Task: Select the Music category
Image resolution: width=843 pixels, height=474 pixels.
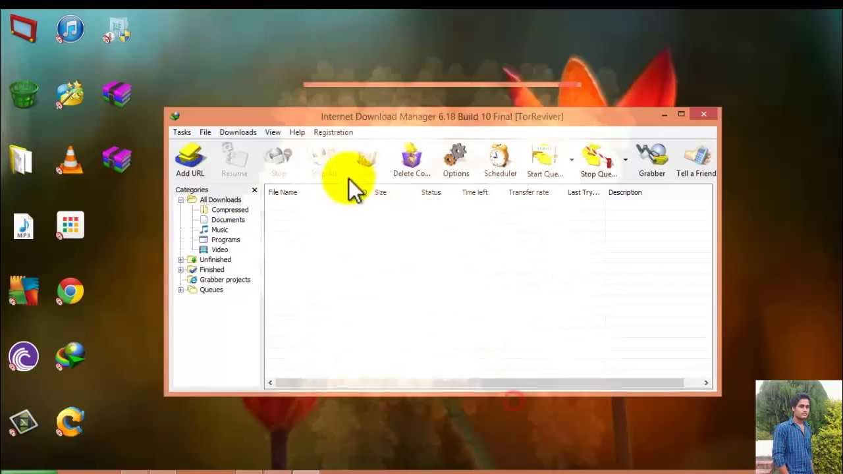Action: pos(219,230)
